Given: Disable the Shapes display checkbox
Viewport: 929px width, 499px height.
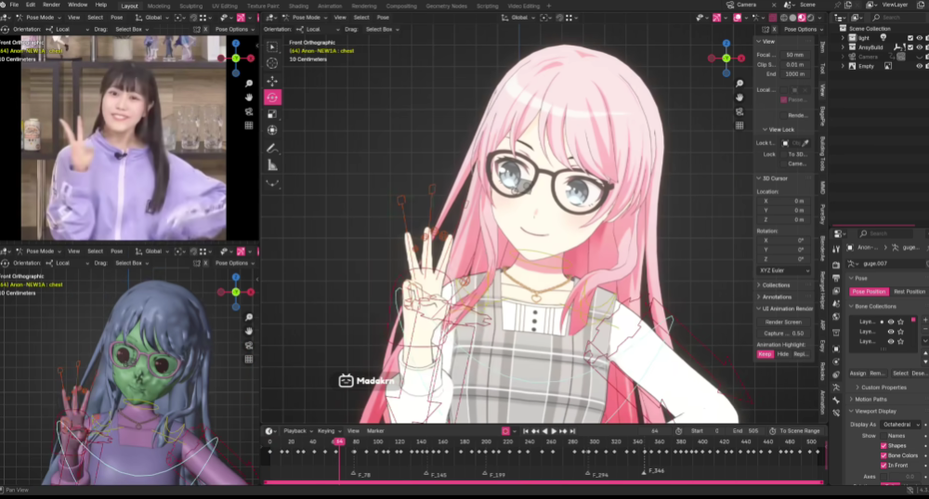Looking at the screenshot, I should pos(883,446).
